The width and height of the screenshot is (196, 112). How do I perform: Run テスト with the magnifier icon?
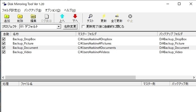coord(90,16)
